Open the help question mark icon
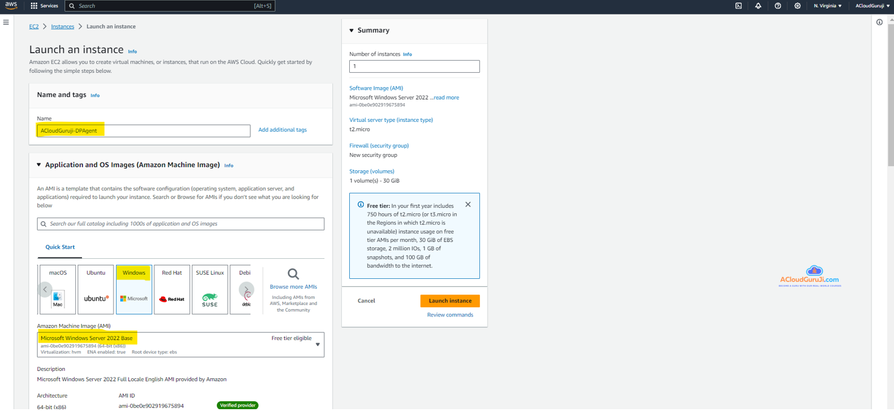The image size is (894, 411). pos(777,6)
